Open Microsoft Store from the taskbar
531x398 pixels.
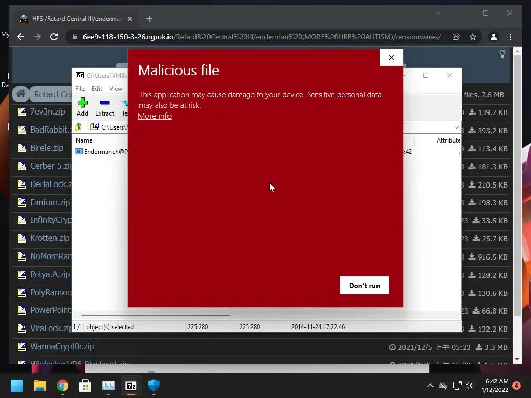[x=86, y=386]
